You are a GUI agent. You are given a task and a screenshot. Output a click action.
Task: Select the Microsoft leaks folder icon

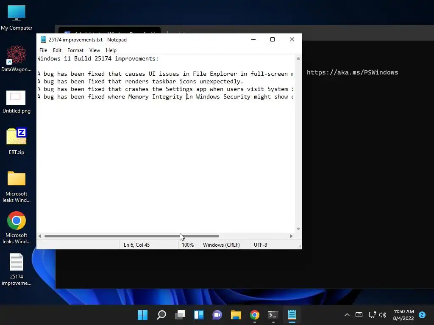[17, 187]
